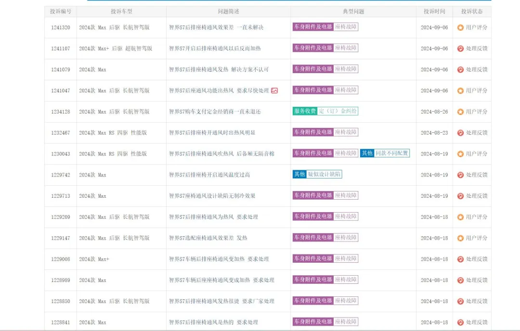This screenshot has height=331, width=520.
Task: Open complaint 智界S7座椅通风设计缺陷无制冷效果
Action: click(x=212, y=196)
